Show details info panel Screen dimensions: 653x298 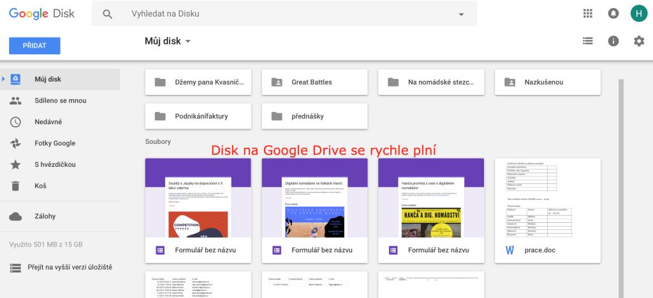(613, 41)
